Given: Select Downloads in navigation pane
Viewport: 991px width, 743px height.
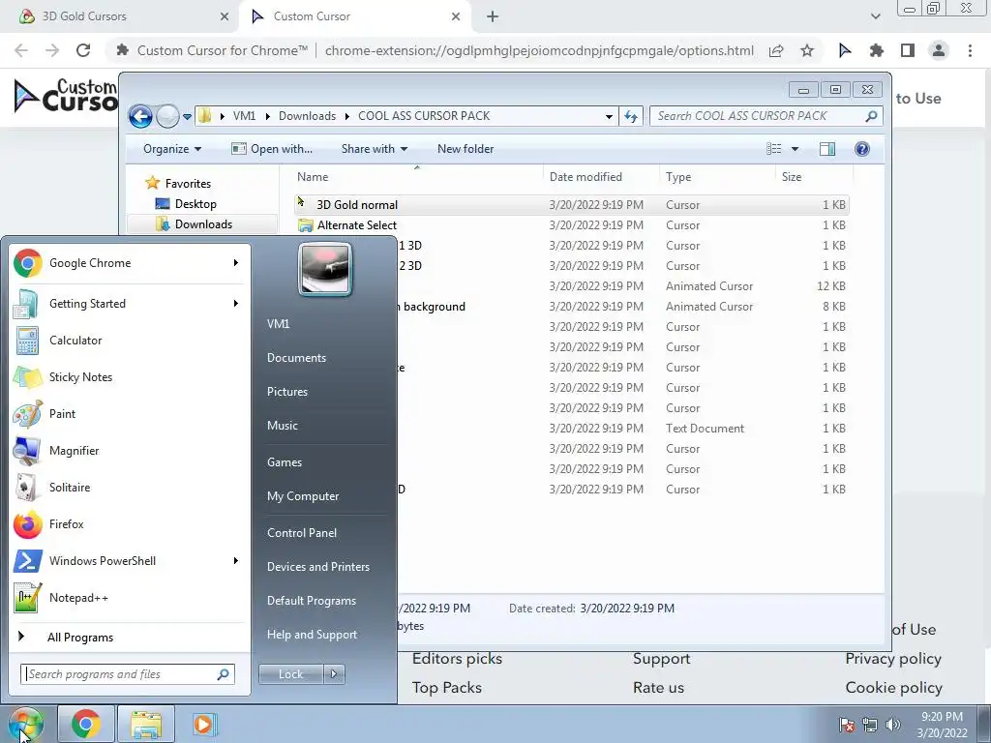Looking at the screenshot, I should [x=203, y=224].
